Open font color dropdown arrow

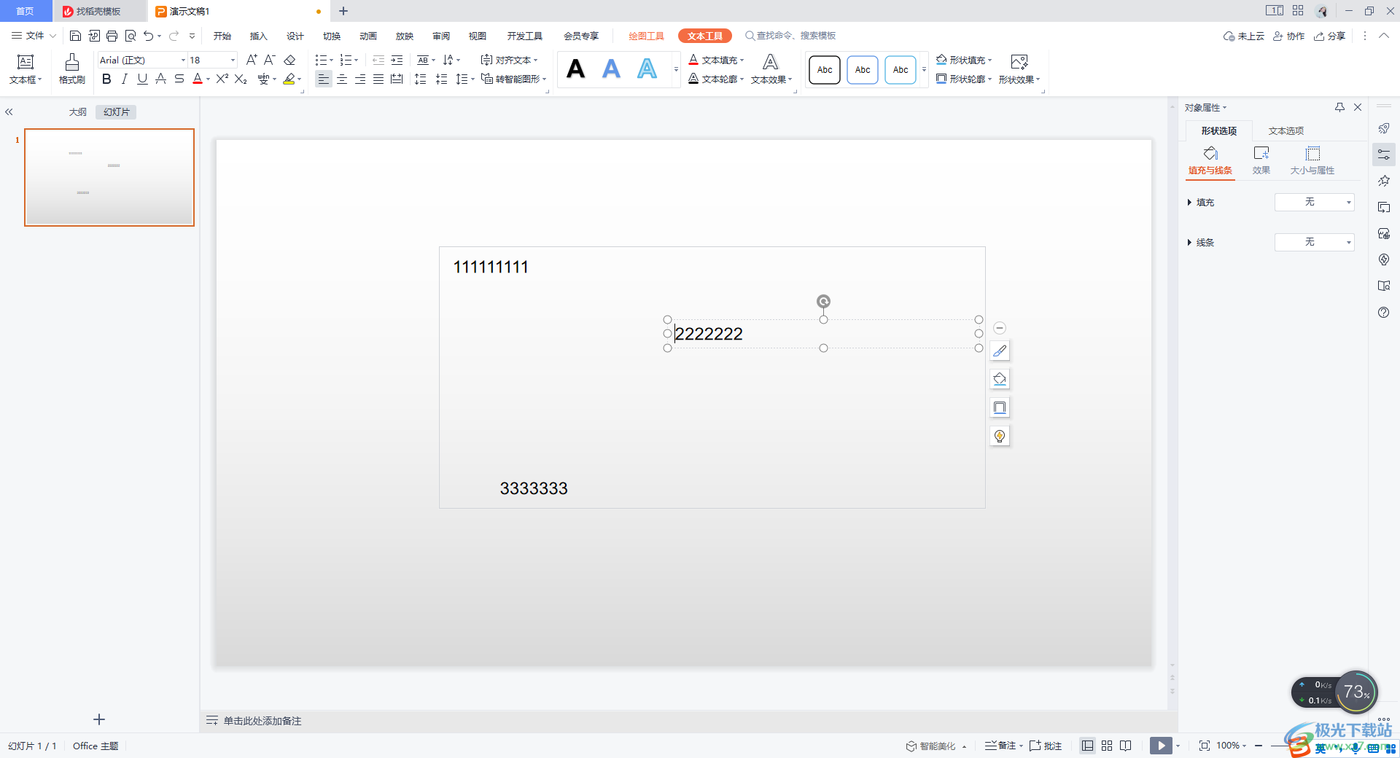[208, 79]
